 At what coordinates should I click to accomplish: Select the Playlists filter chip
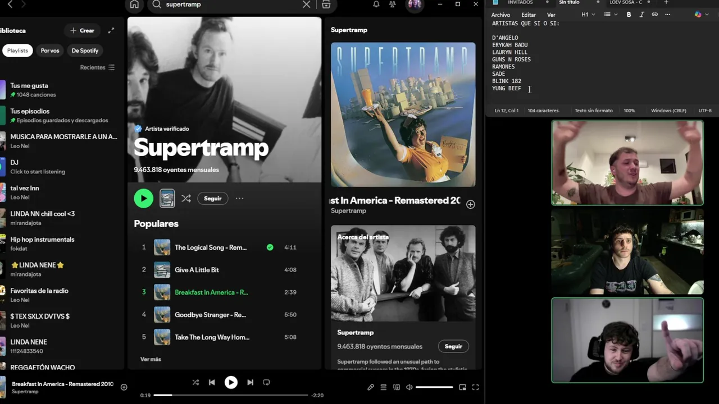click(x=17, y=50)
